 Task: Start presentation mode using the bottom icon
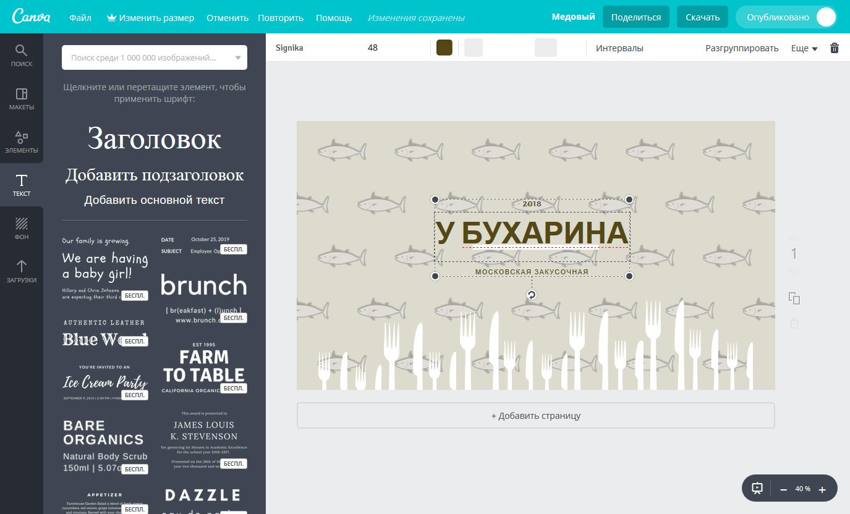757,489
